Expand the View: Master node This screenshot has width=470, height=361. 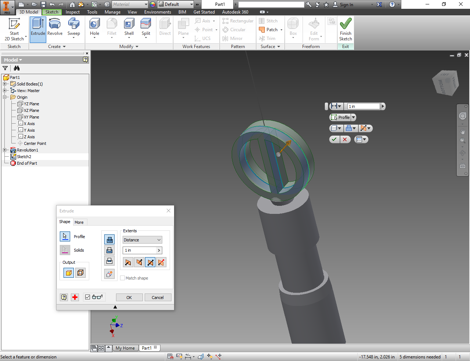pyautogui.click(x=4, y=91)
